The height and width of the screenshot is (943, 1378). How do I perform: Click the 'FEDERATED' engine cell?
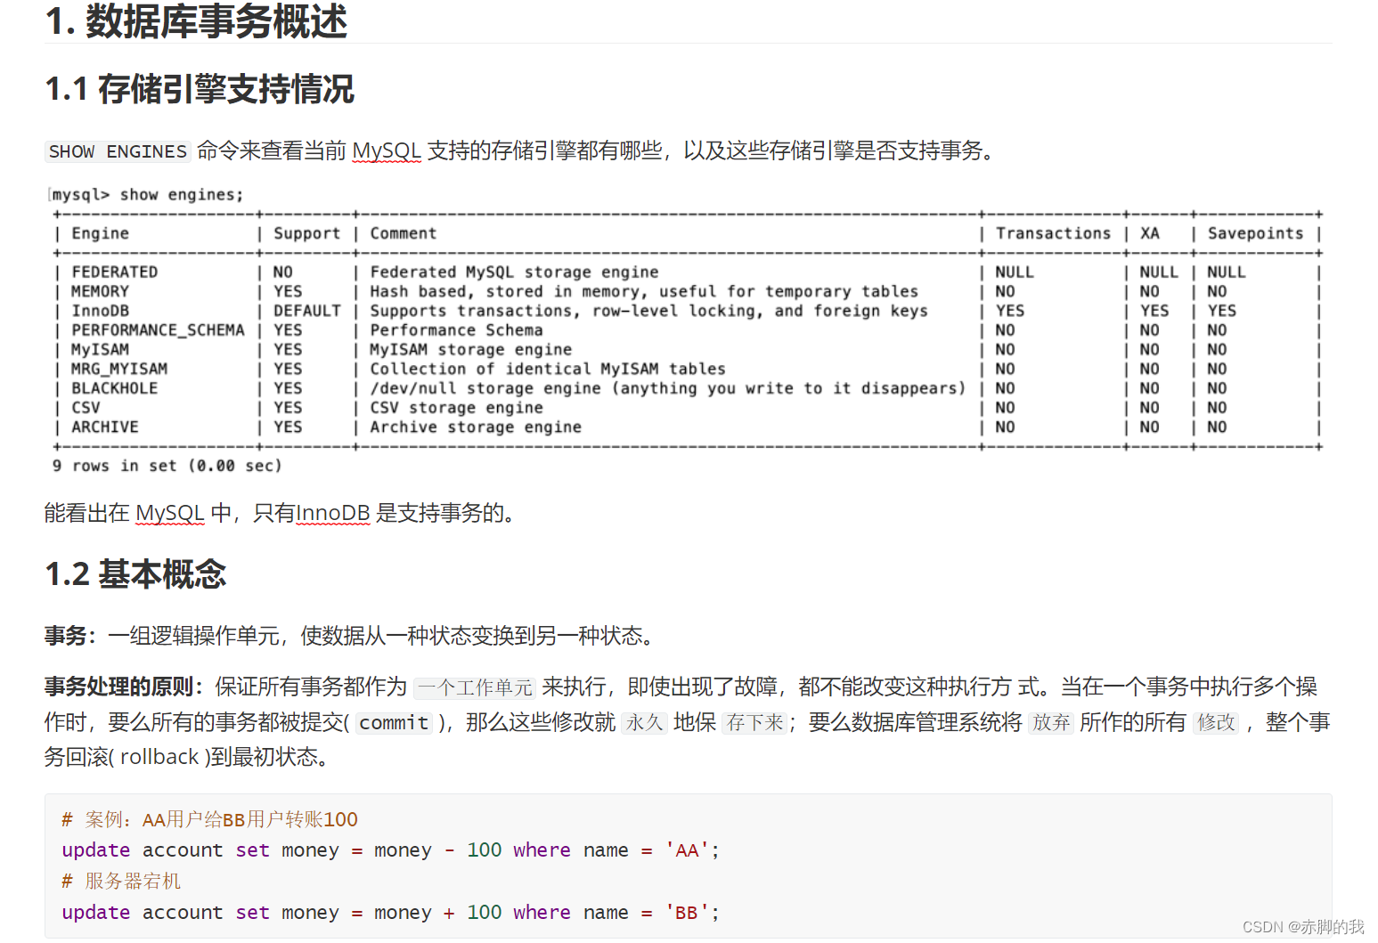[114, 272]
